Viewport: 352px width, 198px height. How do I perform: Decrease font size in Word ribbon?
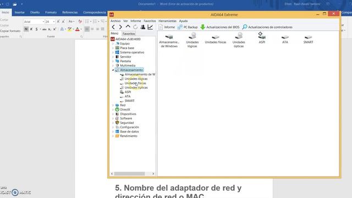click(63, 21)
